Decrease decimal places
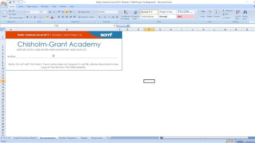 (x=117, y=17)
